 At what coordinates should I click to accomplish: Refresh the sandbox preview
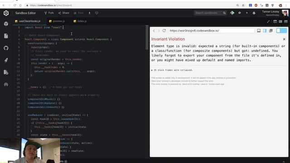[x=164, y=31]
